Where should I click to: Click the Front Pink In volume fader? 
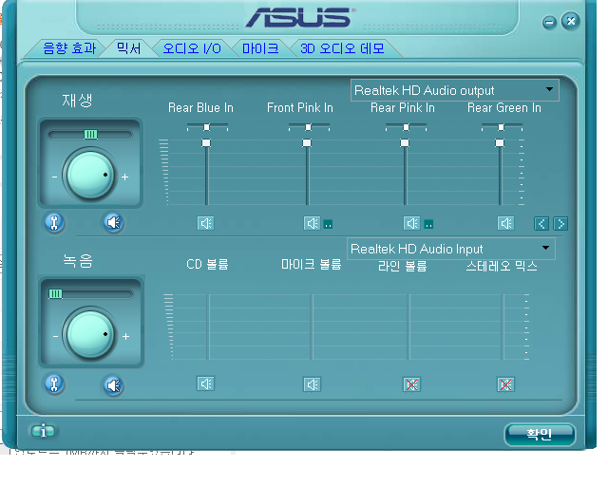307,142
